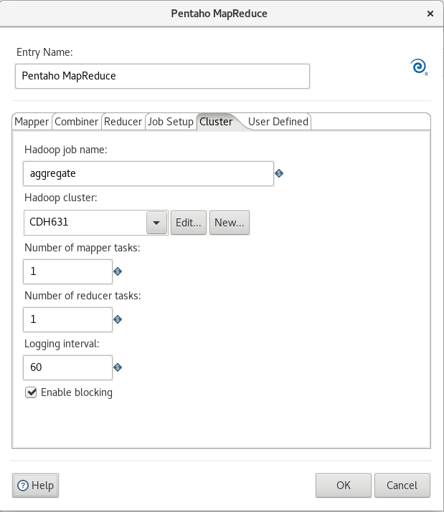Viewport: 444px width, 512px height.
Task: Expand the Hadoop cluster dropdown arrow
Action: pos(156,223)
